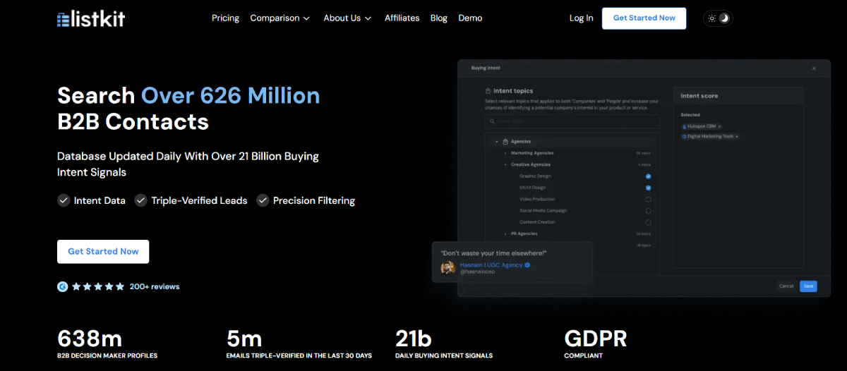
Task: Click Hasnain's testimonial avatar
Action: (x=447, y=267)
